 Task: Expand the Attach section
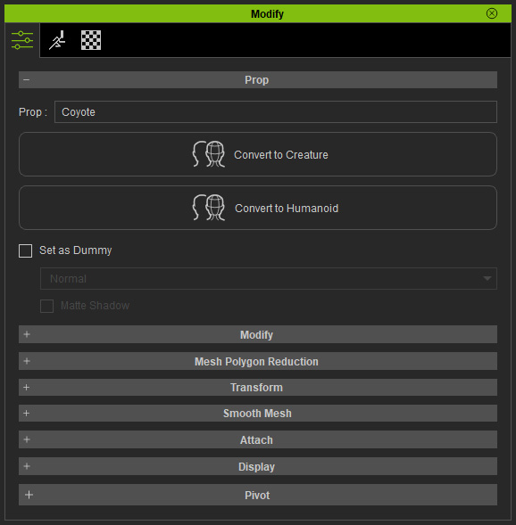tap(258, 439)
